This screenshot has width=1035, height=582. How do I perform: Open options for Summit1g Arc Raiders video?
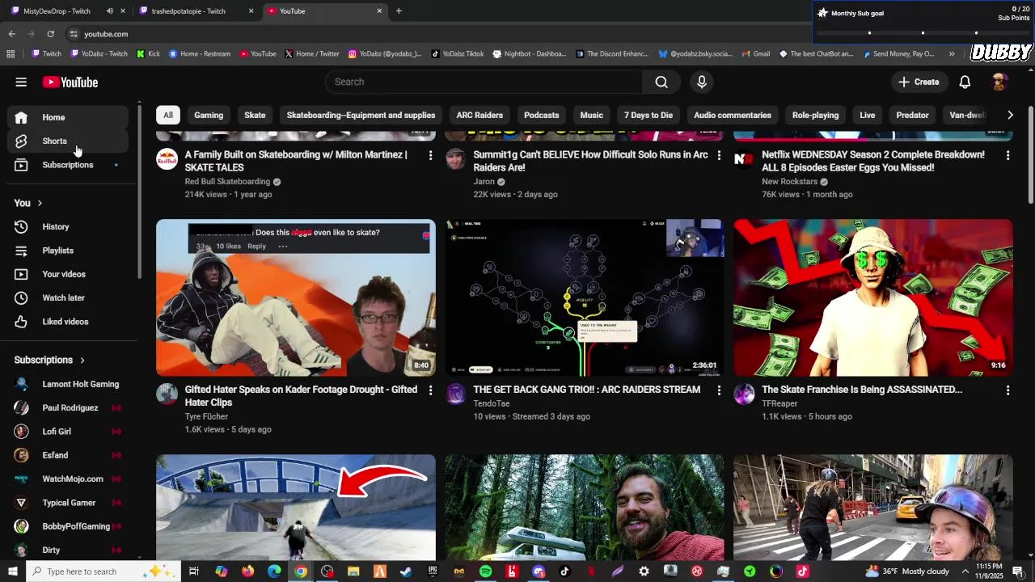(x=719, y=155)
